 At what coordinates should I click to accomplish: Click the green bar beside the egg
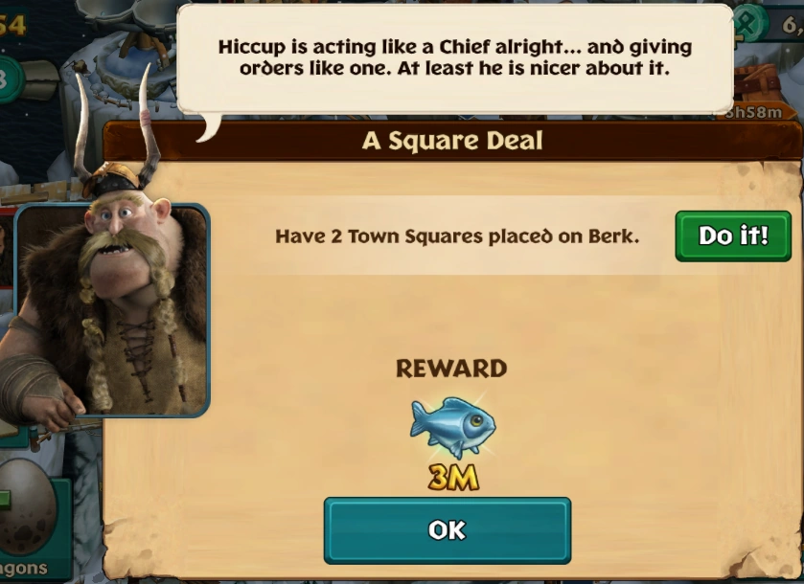coord(5,500)
